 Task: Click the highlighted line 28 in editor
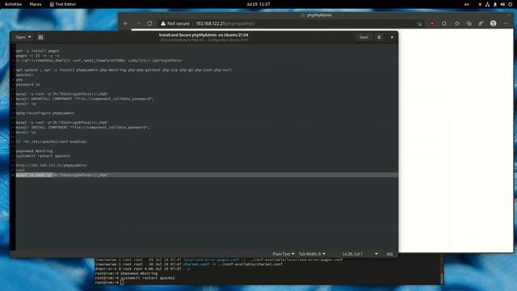coord(207,175)
